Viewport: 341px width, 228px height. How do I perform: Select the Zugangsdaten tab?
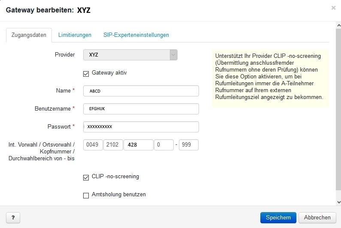tap(29, 35)
